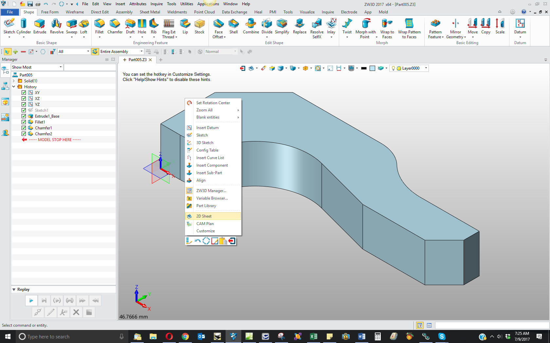The image size is (550, 343).
Task: Expand the Zoom All submenu
Action: (x=213, y=110)
